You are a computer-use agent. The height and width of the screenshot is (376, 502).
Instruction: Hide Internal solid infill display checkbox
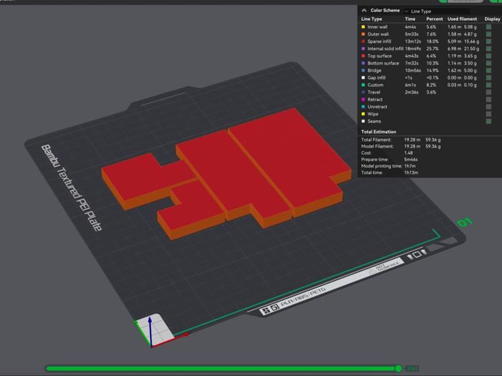[488, 49]
